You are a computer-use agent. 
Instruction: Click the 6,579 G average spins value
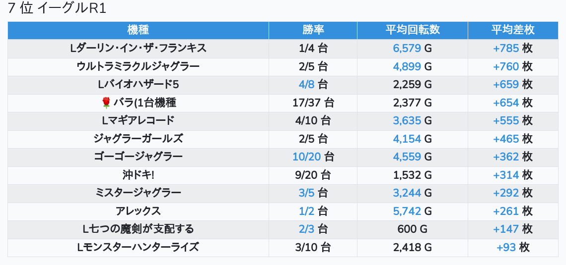[x=413, y=48]
